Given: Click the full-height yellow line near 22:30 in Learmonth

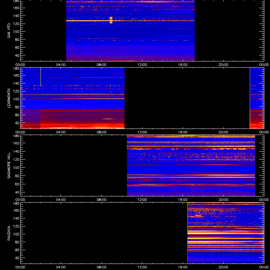Looking at the screenshot, I should click(x=250, y=98).
